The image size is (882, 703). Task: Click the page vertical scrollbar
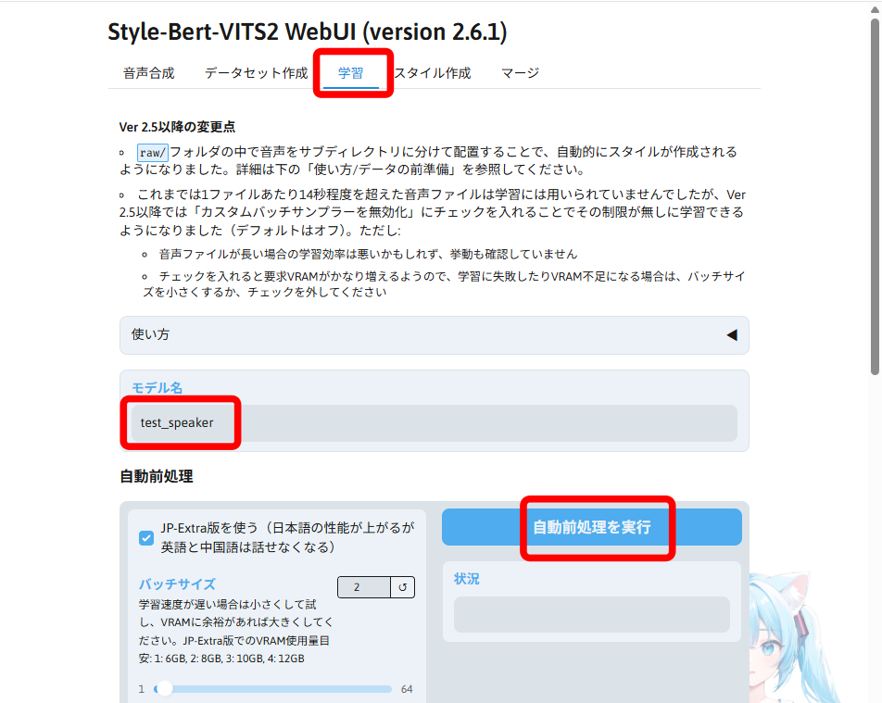875,197
